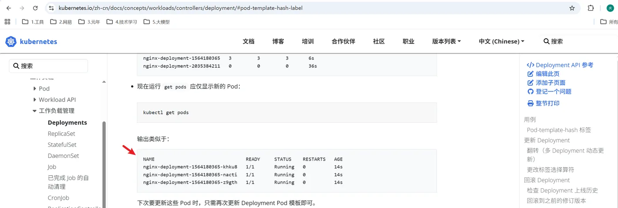Open 文档 in the top navigation

(249, 41)
